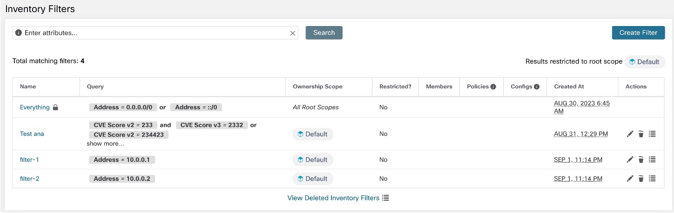Delete filter-1 with the trash icon

tap(641, 160)
